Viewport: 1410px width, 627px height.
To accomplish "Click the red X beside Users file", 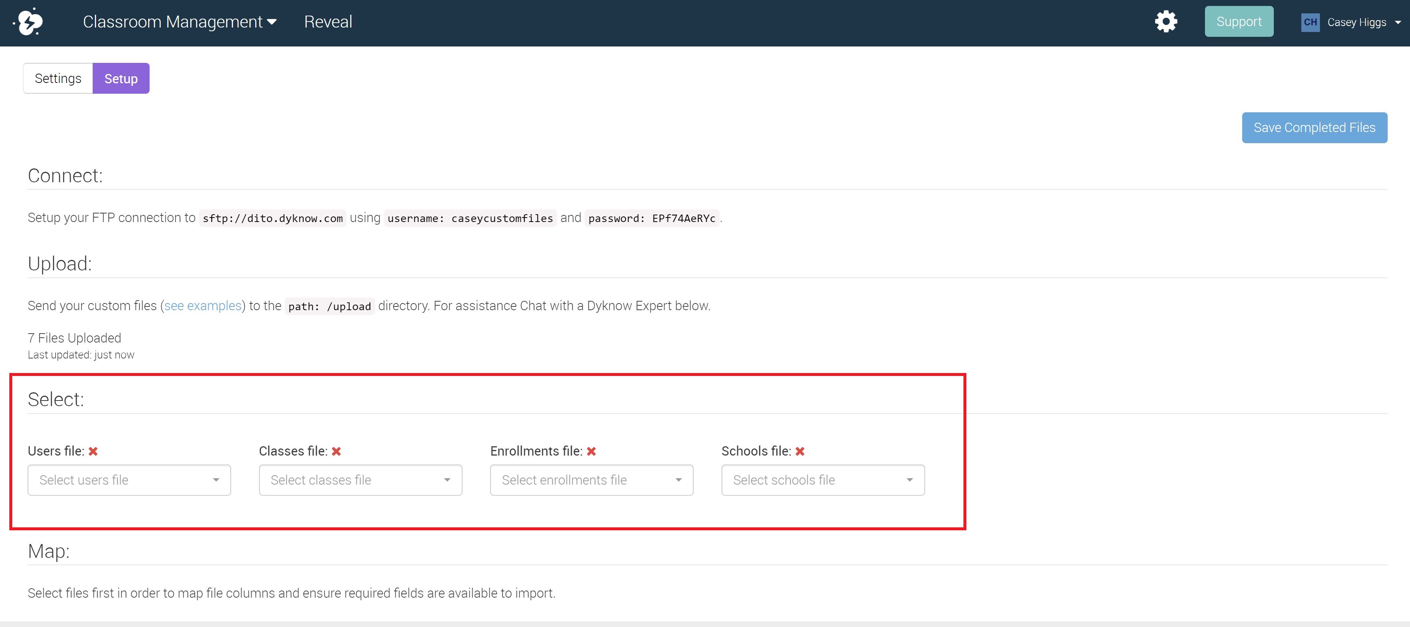I will (93, 451).
